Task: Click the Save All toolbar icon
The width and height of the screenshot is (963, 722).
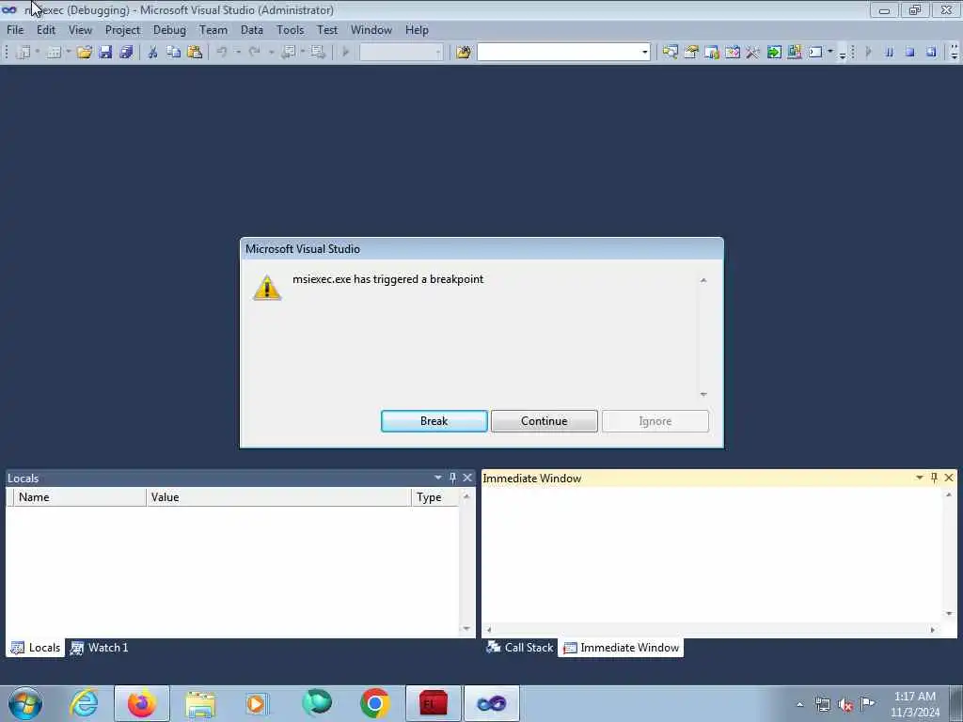Action: [127, 53]
